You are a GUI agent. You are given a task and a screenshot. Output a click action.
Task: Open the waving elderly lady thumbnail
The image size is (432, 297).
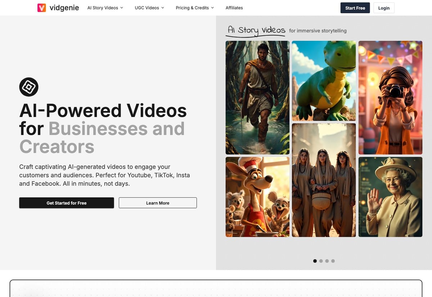tap(390, 197)
